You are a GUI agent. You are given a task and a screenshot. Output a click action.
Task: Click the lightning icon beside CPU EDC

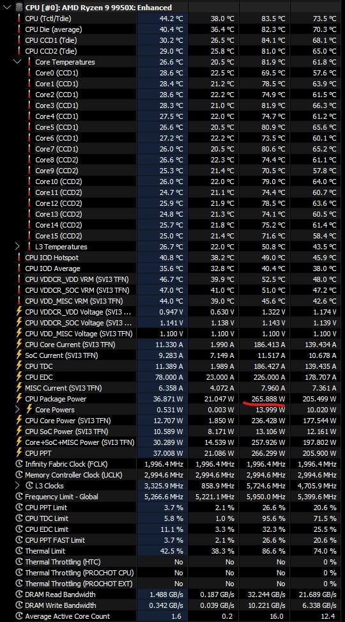pyautogui.click(x=19, y=377)
